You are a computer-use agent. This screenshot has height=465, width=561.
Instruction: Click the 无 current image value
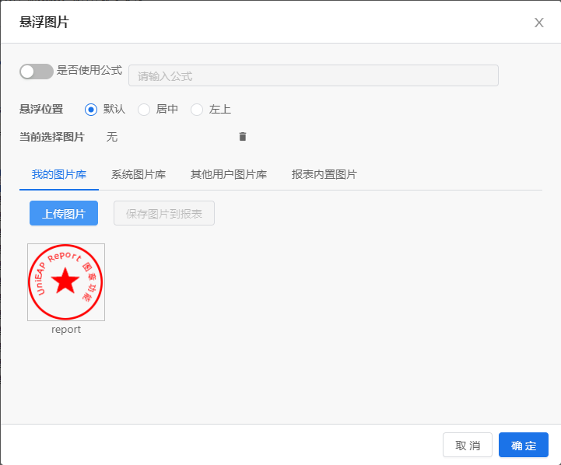click(x=111, y=137)
